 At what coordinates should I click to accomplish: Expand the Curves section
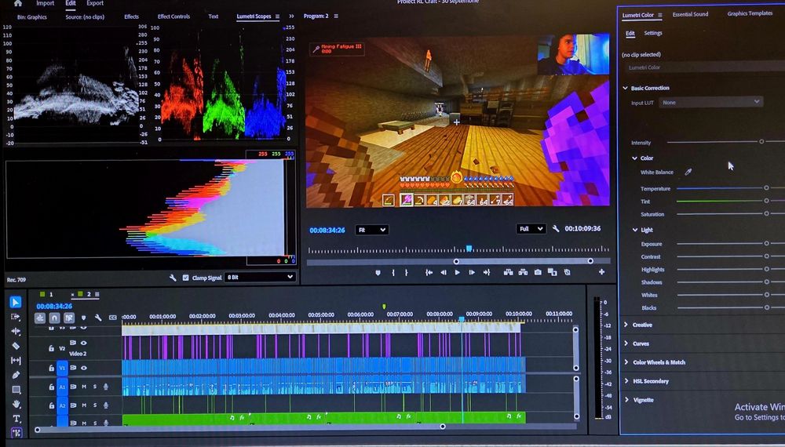626,343
